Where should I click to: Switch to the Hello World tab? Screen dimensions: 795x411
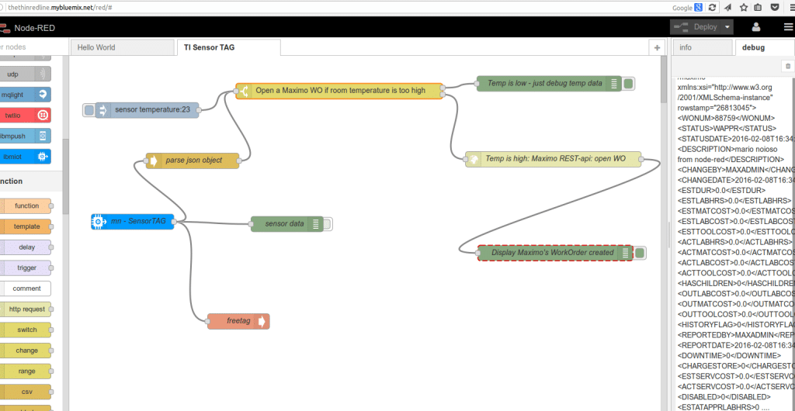pyautogui.click(x=122, y=47)
